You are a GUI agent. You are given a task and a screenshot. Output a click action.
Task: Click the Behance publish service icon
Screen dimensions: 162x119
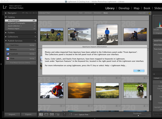coord(8,49)
